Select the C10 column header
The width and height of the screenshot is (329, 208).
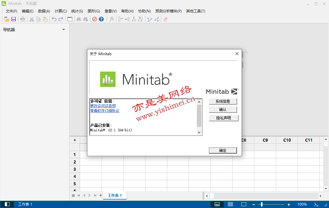287,140
